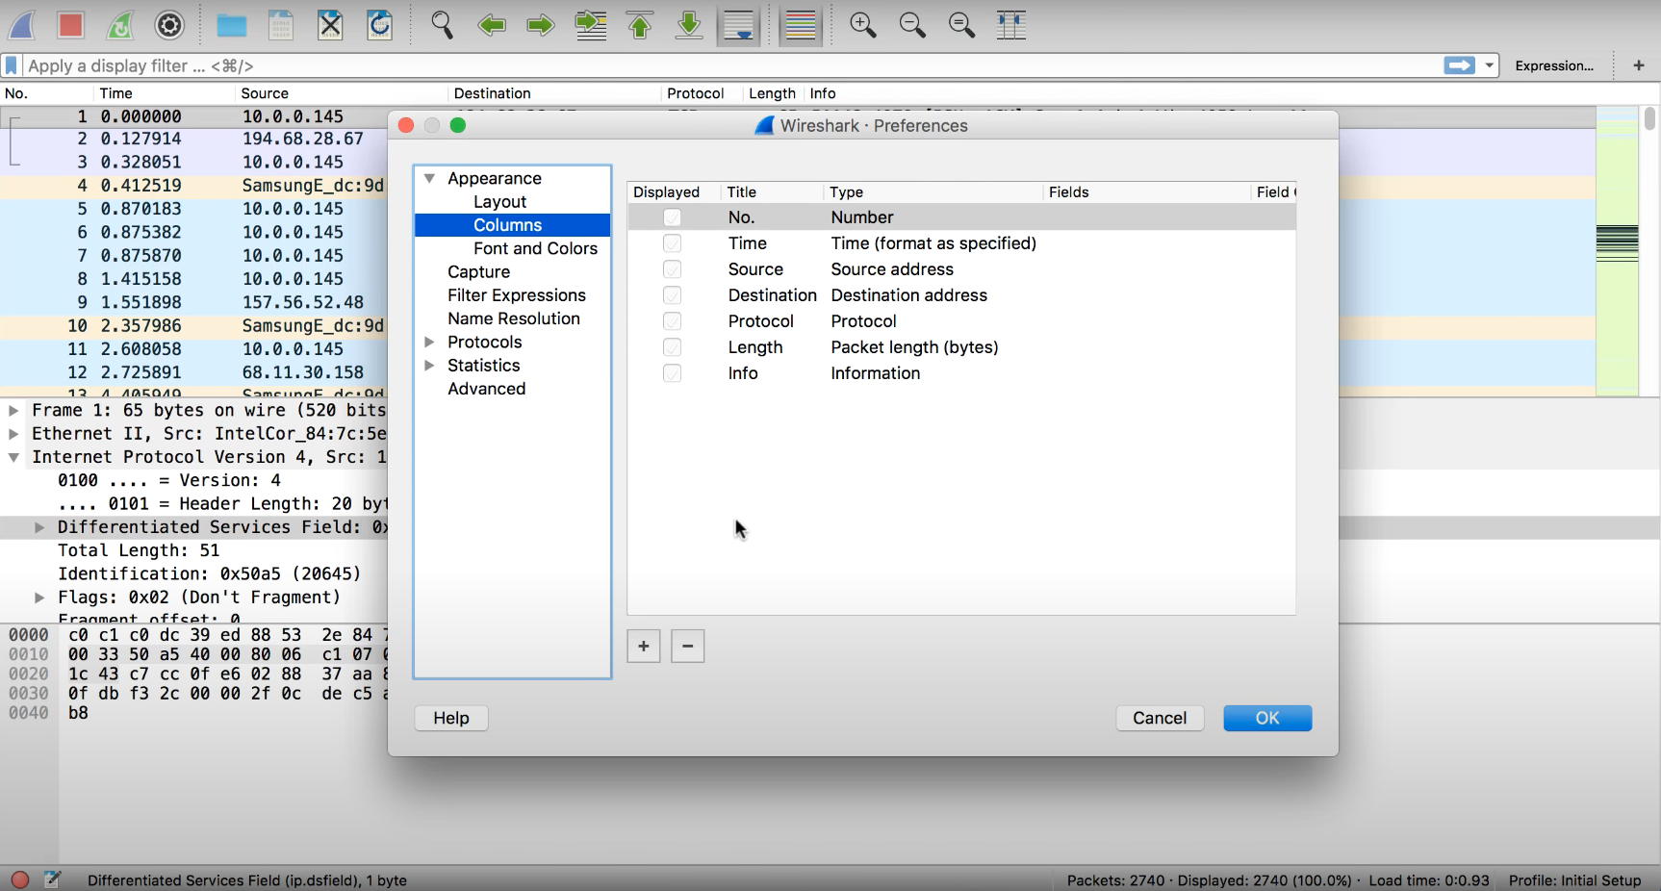Open a capture file via folder icon
The height and width of the screenshot is (891, 1661).
click(x=231, y=25)
